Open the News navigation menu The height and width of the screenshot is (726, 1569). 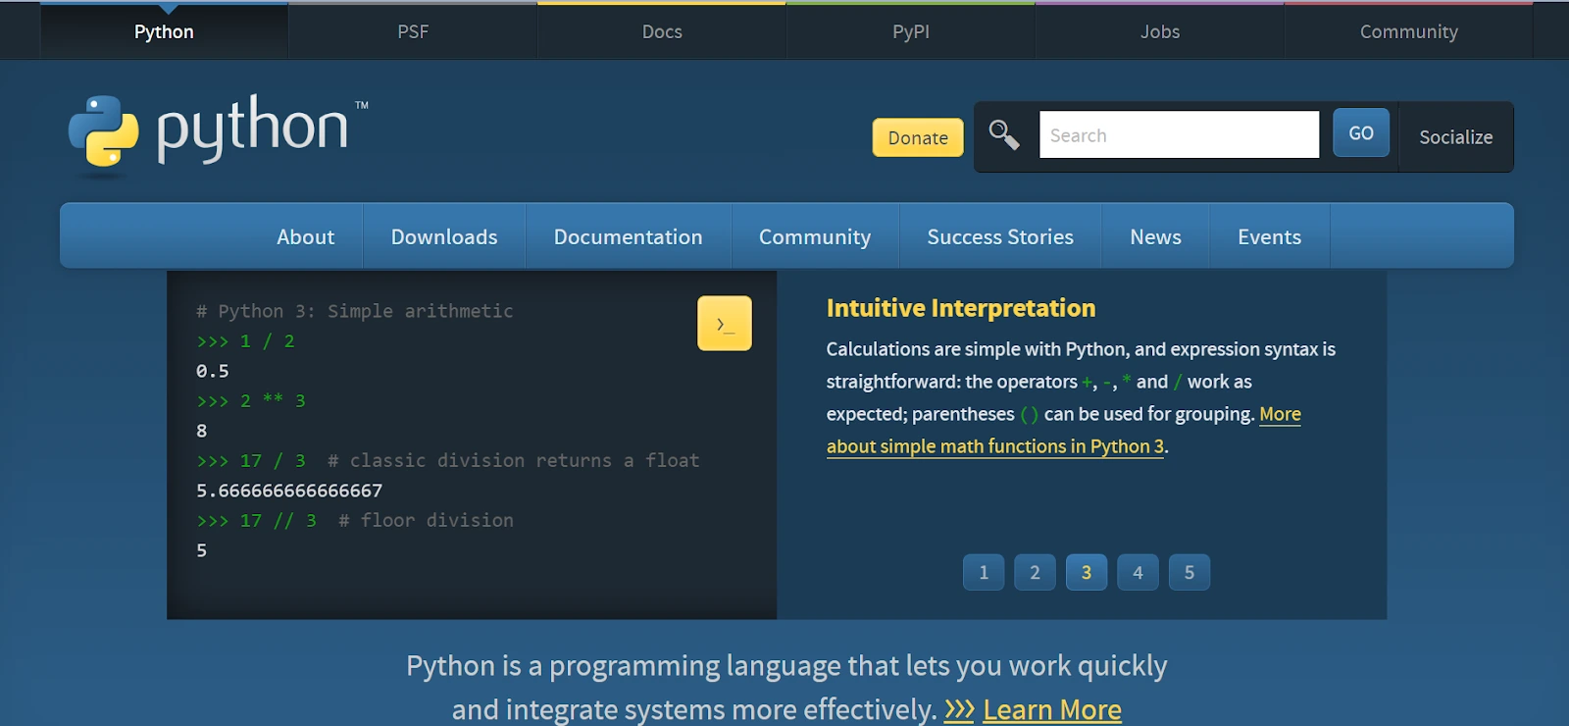[x=1155, y=236]
